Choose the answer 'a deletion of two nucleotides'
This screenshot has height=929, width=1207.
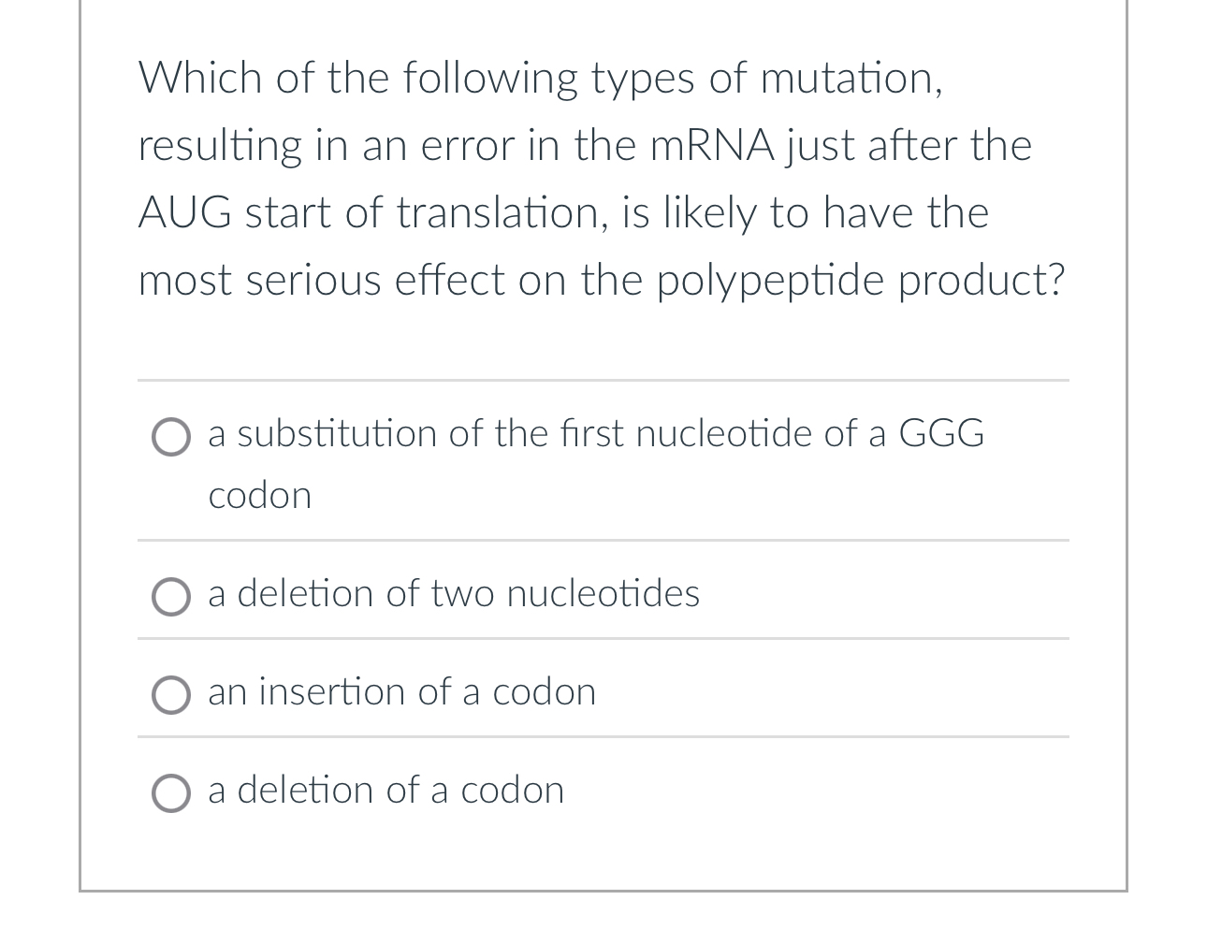tap(454, 593)
